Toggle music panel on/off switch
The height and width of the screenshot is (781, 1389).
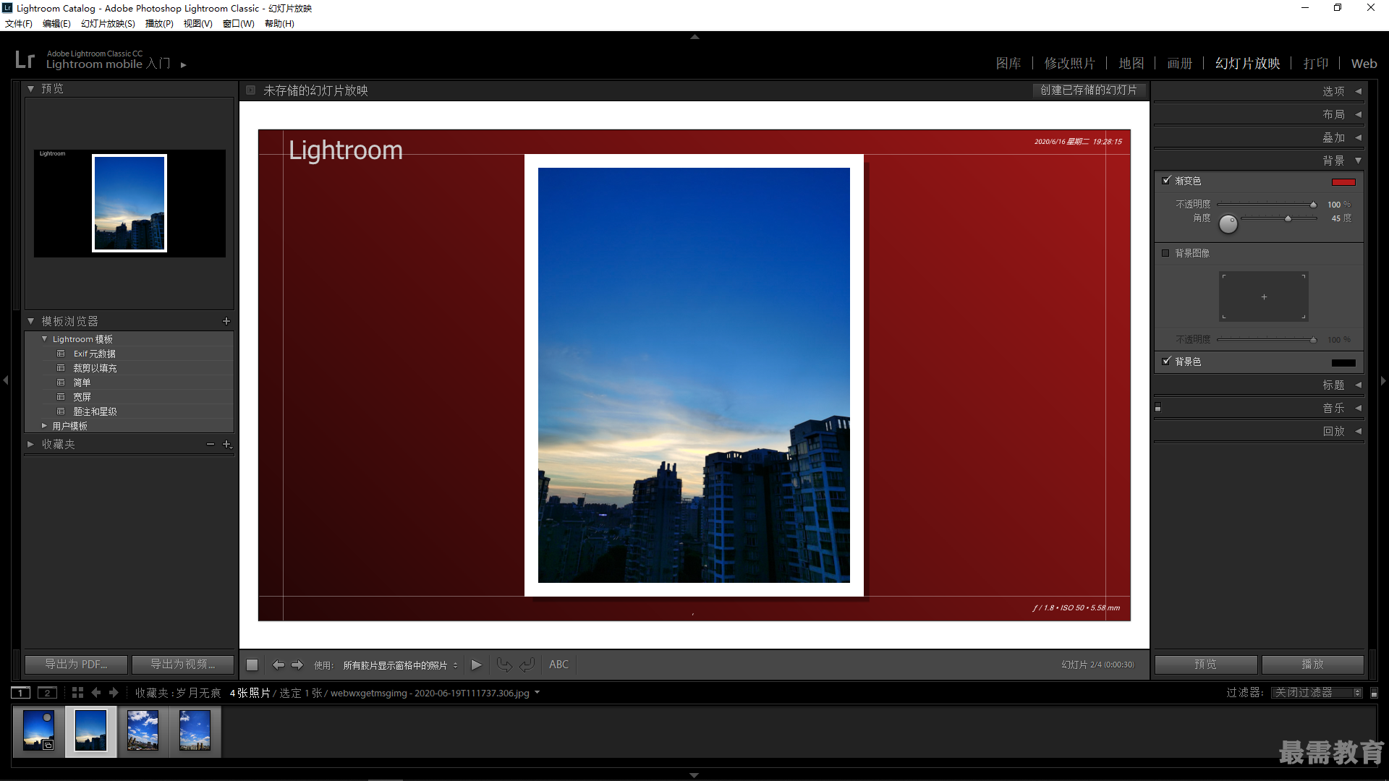1157,408
